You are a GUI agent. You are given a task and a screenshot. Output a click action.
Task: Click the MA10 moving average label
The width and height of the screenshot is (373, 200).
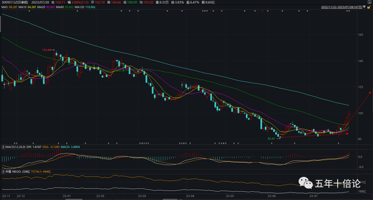pos(28,7)
